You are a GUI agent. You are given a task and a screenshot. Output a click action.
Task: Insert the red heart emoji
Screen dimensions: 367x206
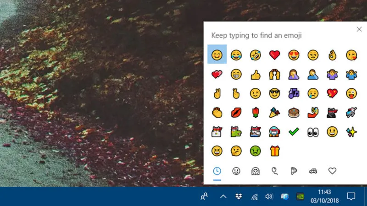pyautogui.click(x=274, y=55)
